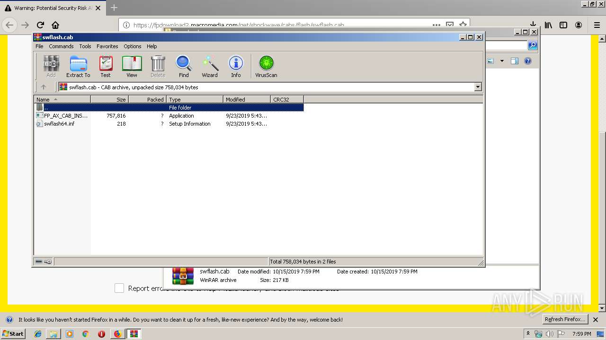The width and height of the screenshot is (606, 340).
Task: Click the Add toolbar icon in WinRAR
Action: tap(51, 66)
